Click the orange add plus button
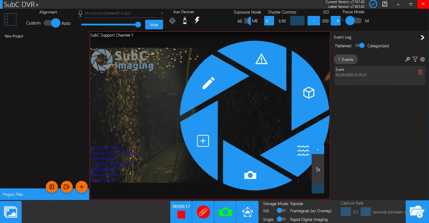 click(82, 187)
